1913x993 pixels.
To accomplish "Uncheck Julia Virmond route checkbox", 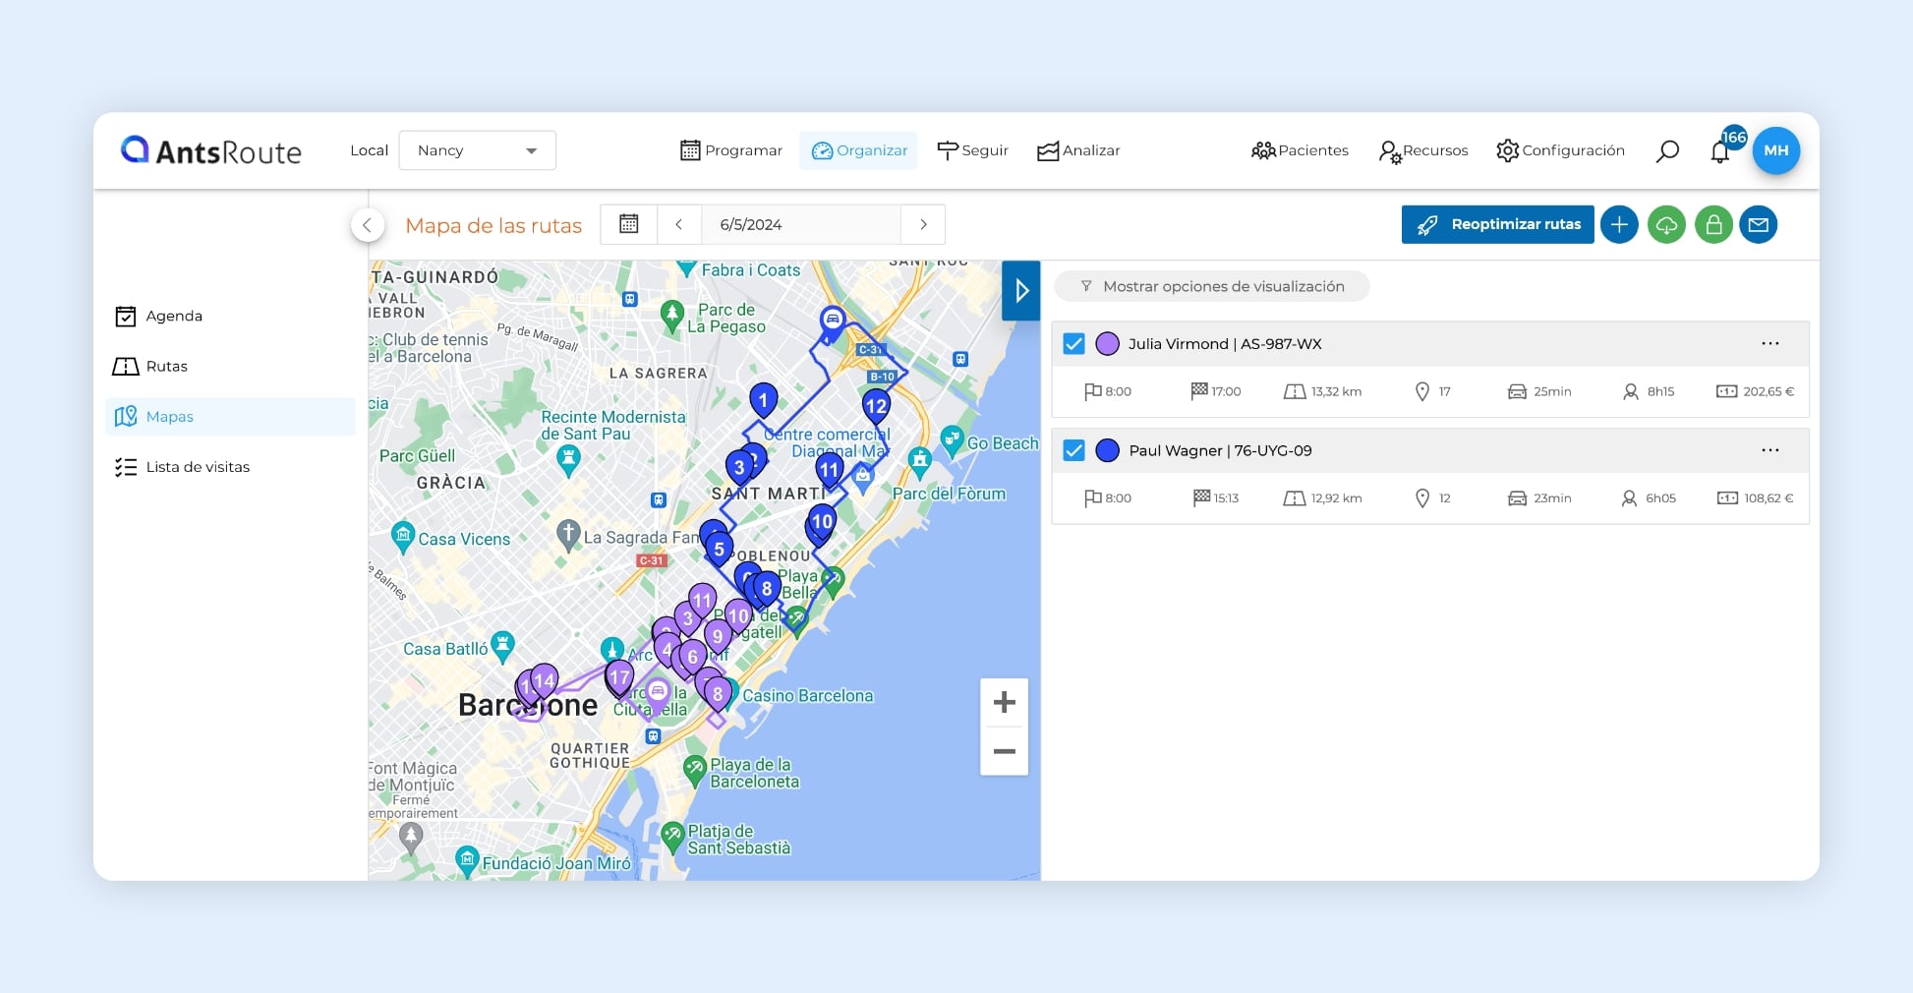I will coord(1074,344).
